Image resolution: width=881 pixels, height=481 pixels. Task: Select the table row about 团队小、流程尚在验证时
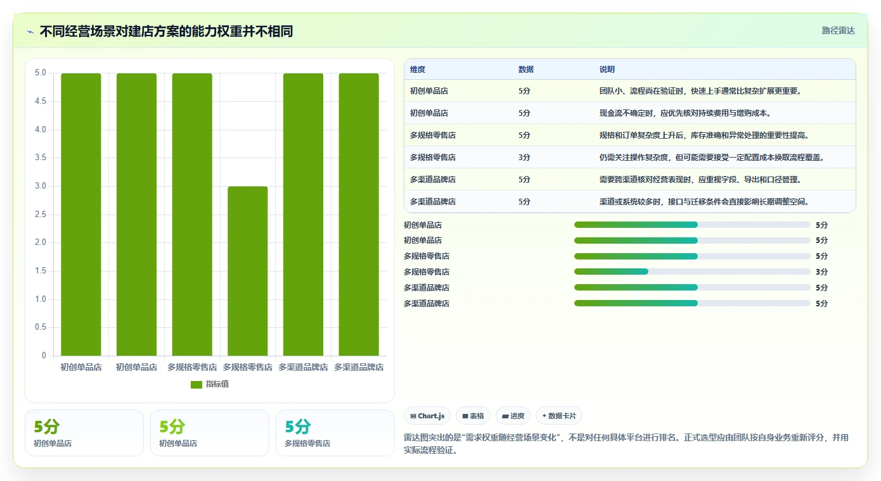[629, 91]
